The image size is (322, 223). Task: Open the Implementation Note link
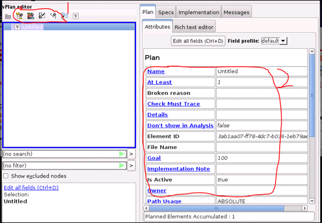click(x=178, y=169)
